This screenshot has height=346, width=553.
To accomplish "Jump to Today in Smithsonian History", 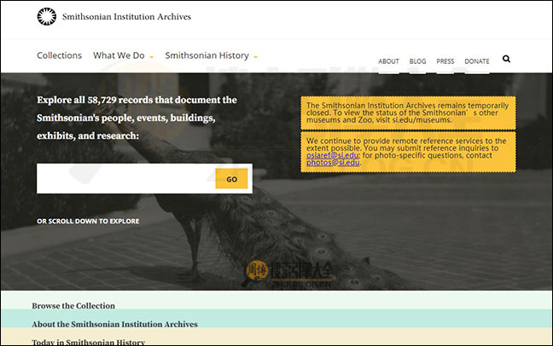I will coord(88,341).
